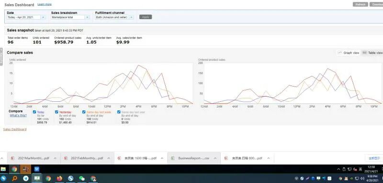Click the Telegram icon in the system tray
Viewport: 383px width, 183px height.
(324, 178)
